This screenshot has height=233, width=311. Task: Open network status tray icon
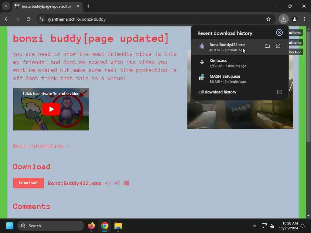pyautogui.click(x=264, y=226)
